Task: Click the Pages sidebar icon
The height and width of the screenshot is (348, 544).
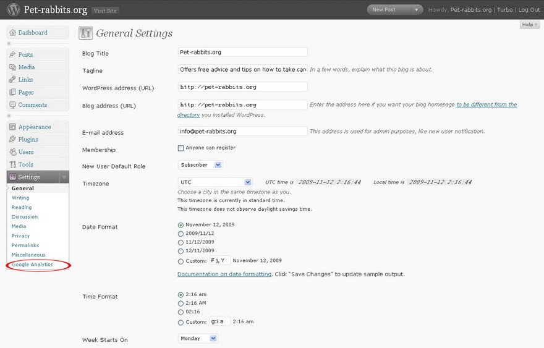Action: pyautogui.click(x=12, y=92)
